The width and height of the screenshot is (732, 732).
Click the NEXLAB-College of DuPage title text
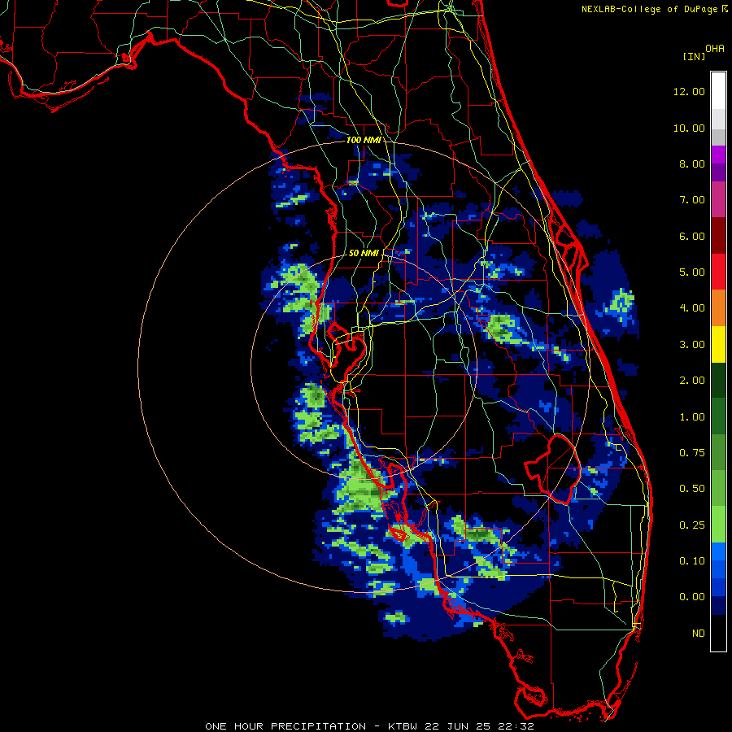(649, 9)
